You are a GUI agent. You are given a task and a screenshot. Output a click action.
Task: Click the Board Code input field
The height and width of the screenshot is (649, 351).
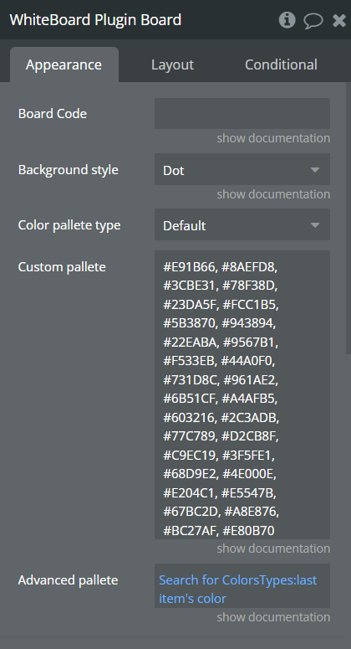[x=242, y=113]
